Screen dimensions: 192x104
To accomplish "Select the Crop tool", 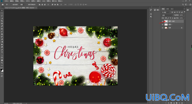I will click(x=2, y=21).
